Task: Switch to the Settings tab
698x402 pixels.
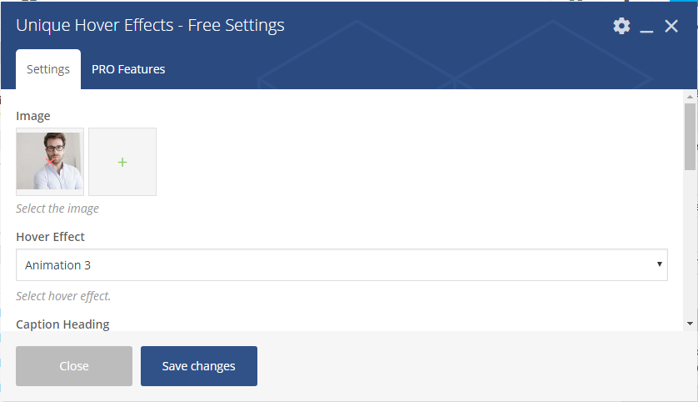Action: coord(48,69)
